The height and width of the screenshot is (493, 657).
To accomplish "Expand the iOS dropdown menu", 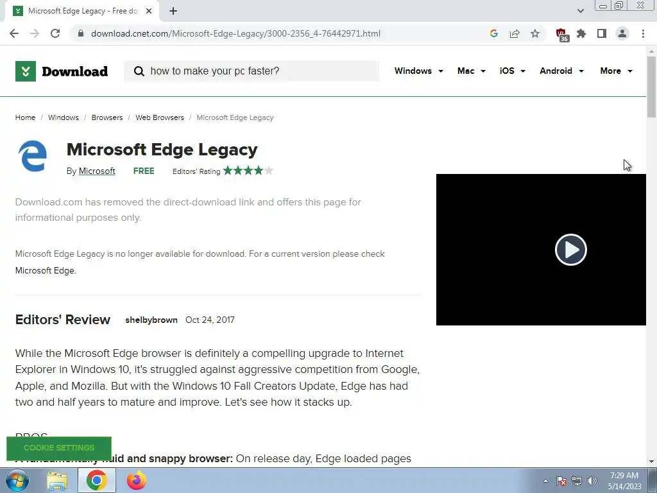I will coord(513,71).
